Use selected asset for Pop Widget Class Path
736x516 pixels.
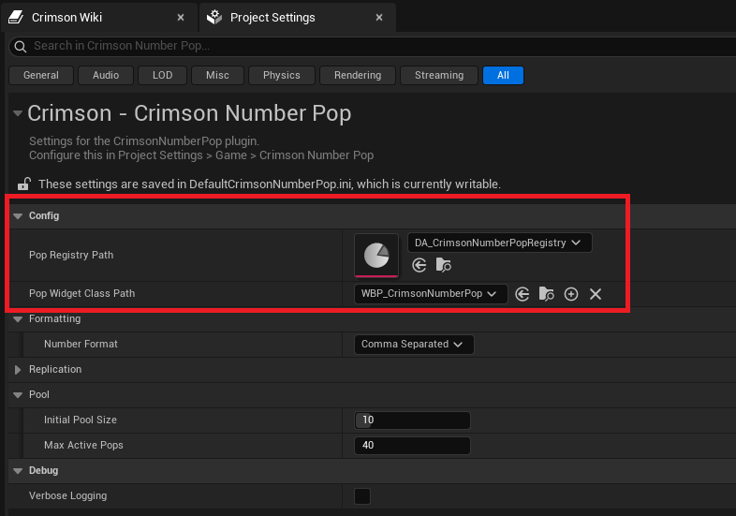tap(522, 294)
